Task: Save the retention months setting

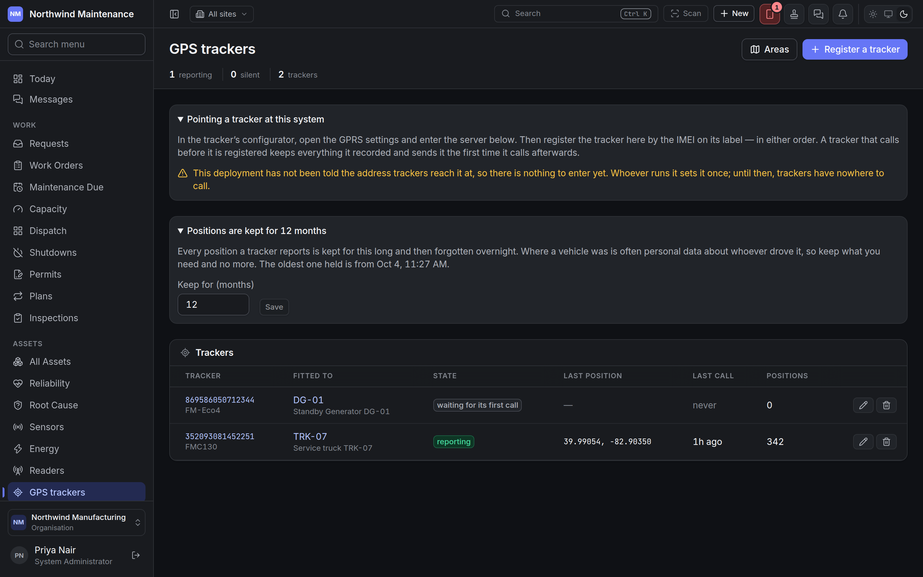Action: [274, 307]
